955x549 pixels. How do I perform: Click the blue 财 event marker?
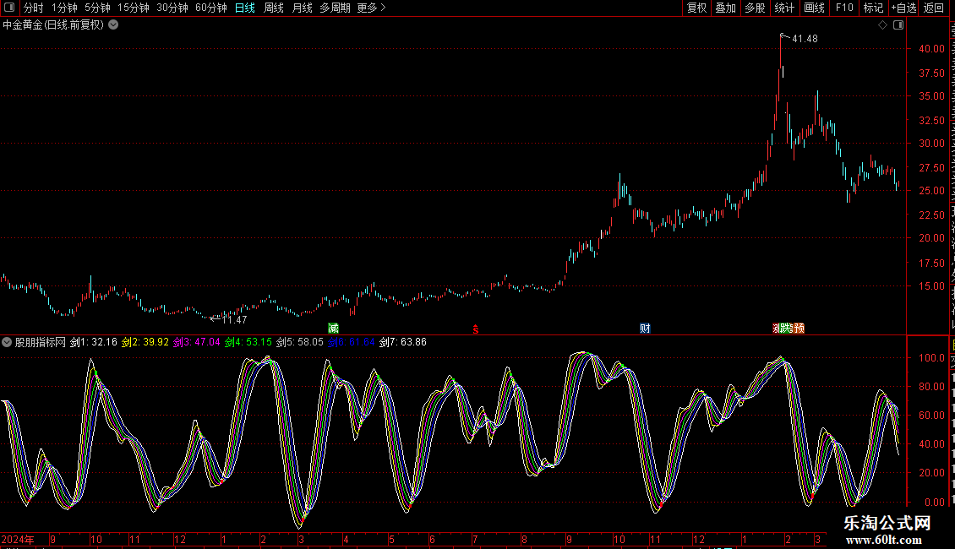[x=645, y=328]
